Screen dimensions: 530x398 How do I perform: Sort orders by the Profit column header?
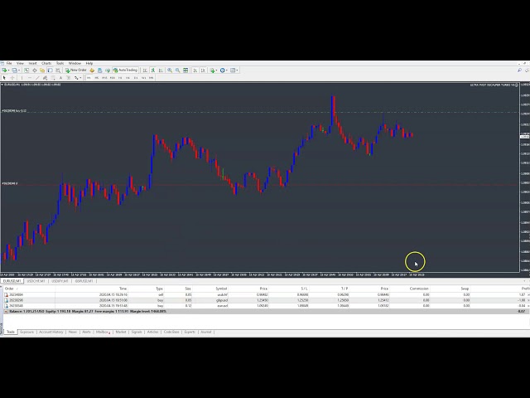(522, 289)
